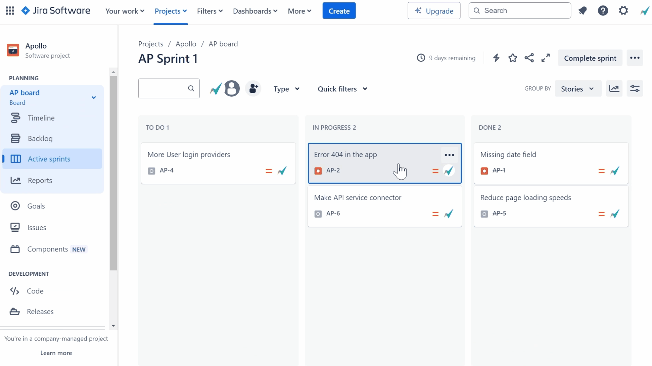Screen dimensions: 652x366
Task: Click the assignee avatar on AP-6 card
Action: 449,214
